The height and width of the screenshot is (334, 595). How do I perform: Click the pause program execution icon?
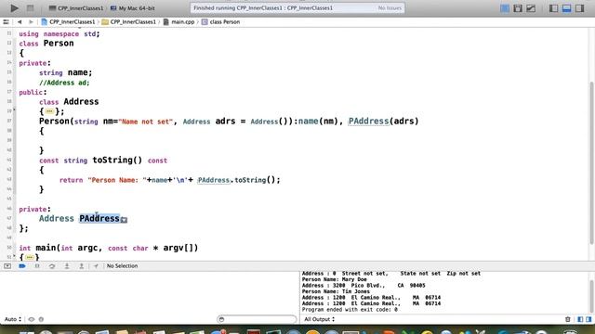(x=37, y=266)
